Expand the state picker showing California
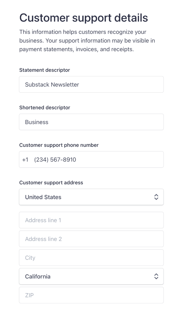Viewport: 177px width, 313px height. point(91,276)
